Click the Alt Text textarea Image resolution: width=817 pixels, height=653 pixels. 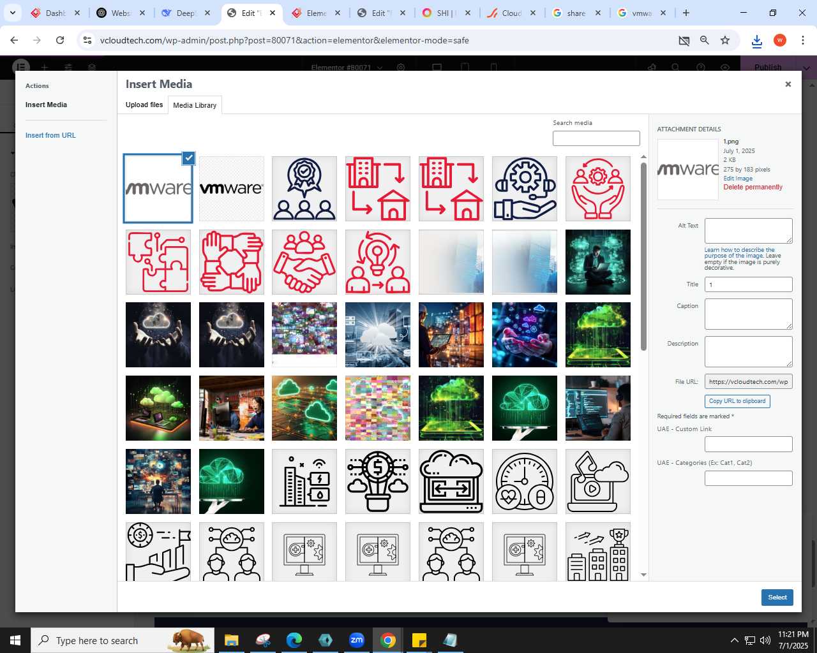(x=749, y=231)
